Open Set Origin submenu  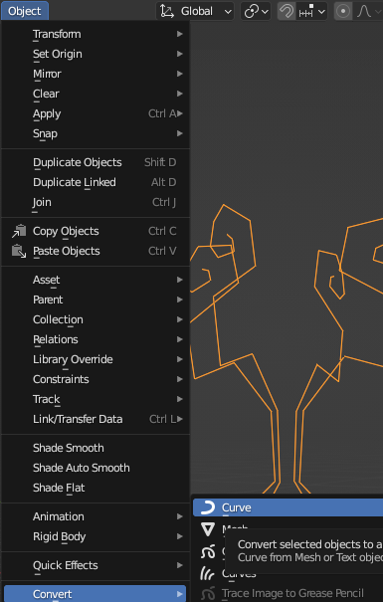(96, 54)
